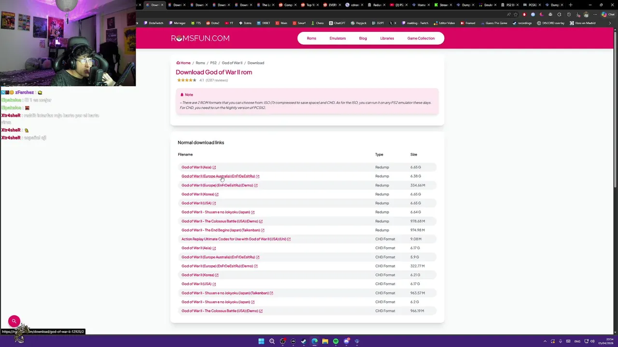Click the '6.65 G' size of Asia Redump
618x347 pixels.
[416, 167]
